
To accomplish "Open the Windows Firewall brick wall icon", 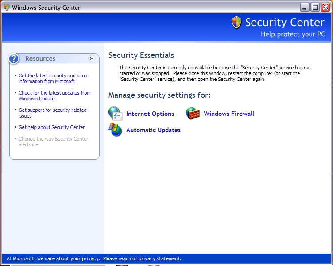I will (193, 114).
